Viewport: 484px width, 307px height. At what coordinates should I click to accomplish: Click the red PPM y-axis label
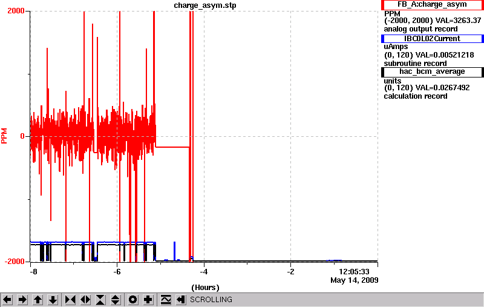tap(4, 136)
